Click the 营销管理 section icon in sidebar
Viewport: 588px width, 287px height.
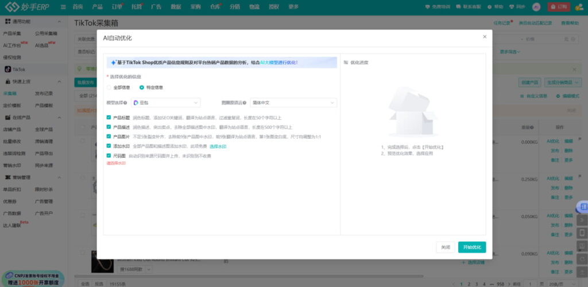7,177
